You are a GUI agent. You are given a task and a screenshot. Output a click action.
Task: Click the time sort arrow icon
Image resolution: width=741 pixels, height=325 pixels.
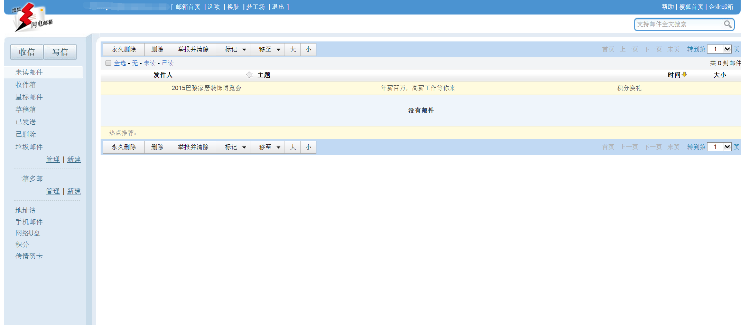[x=684, y=75]
